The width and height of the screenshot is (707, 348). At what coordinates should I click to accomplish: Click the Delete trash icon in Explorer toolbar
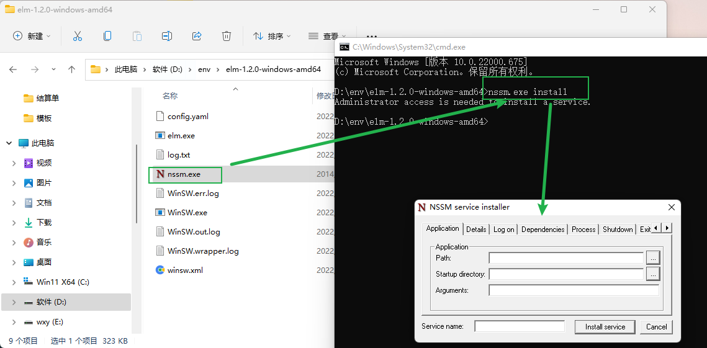click(227, 36)
